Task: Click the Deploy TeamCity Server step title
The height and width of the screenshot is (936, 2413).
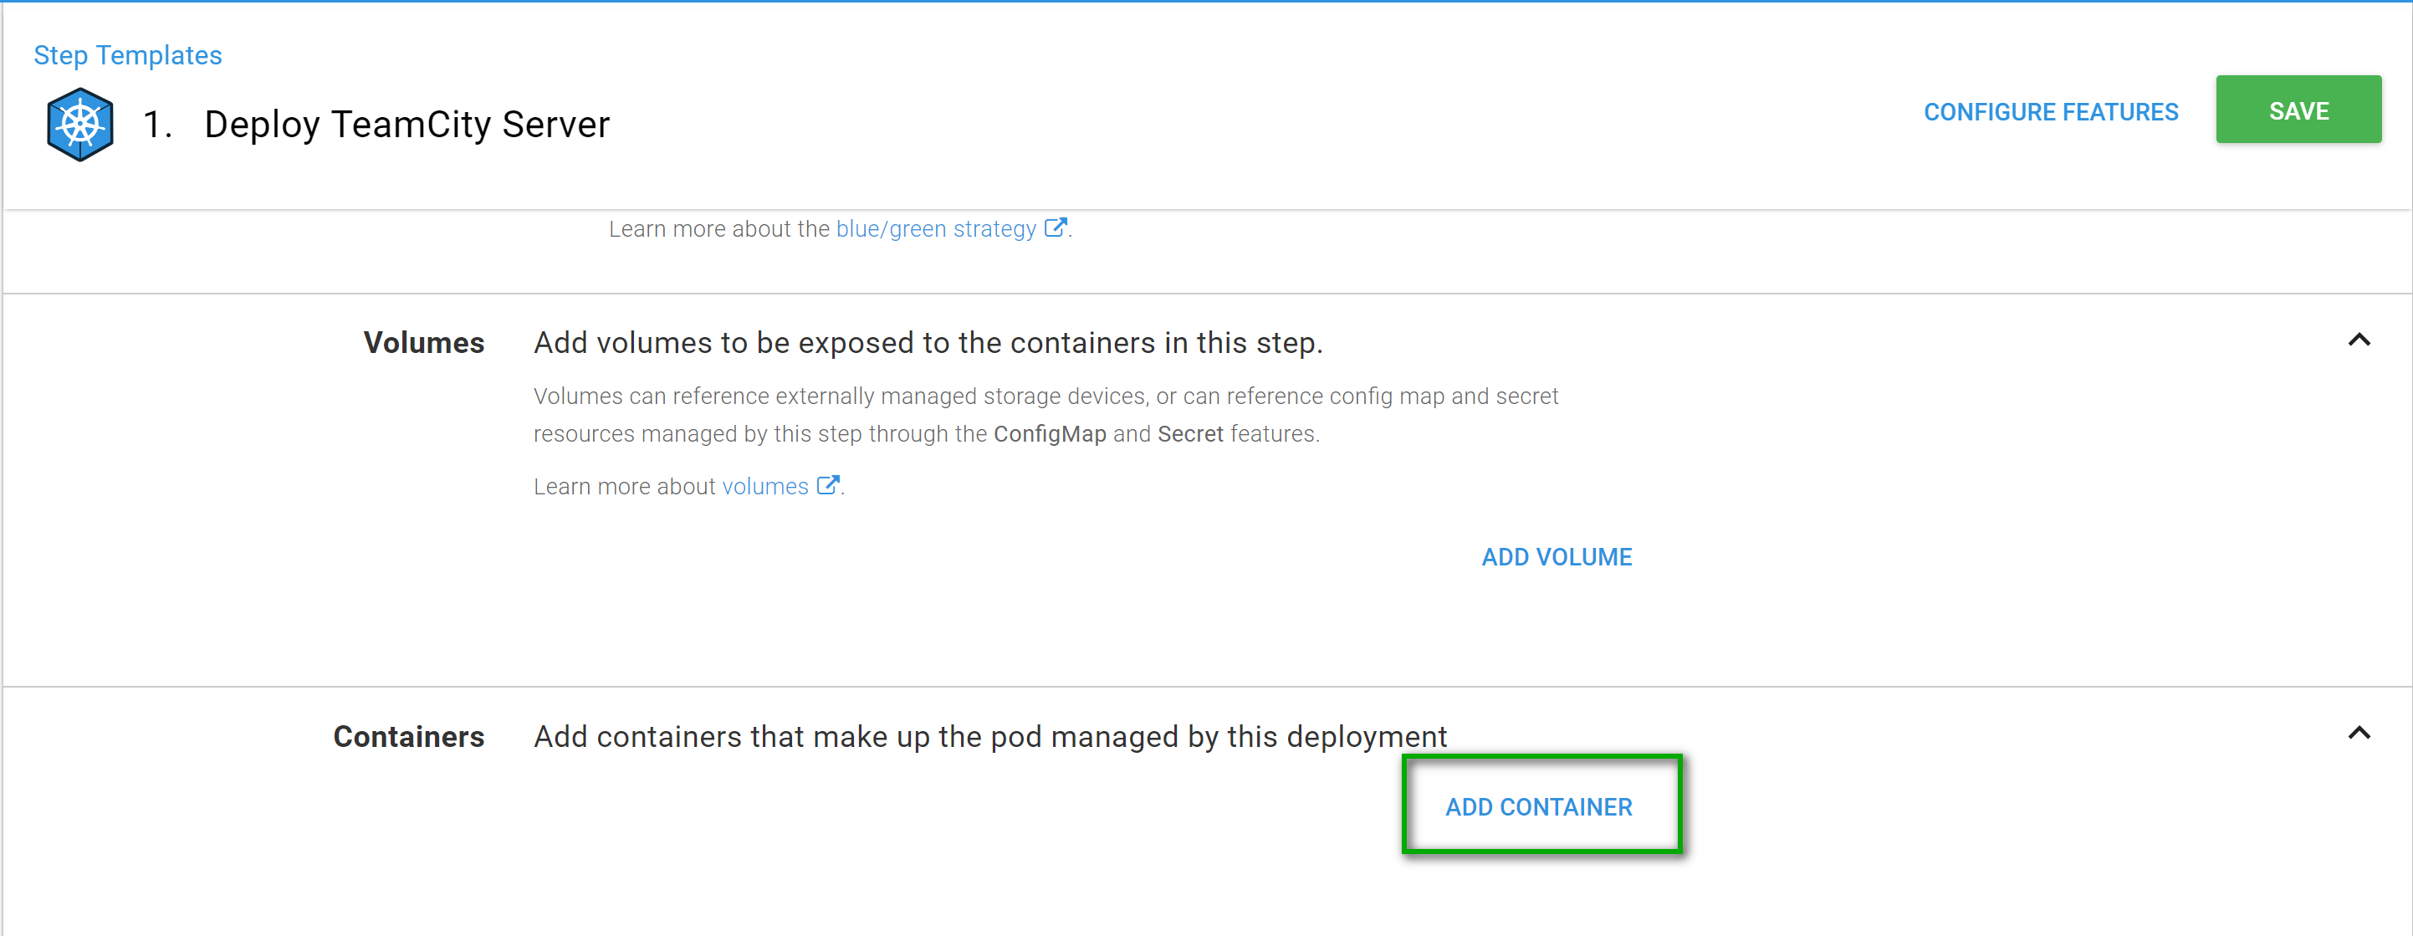Action: pyautogui.click(x=406, y=125)
